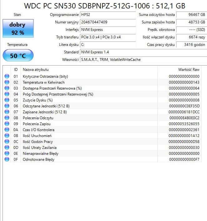Click the status dot for Odnotowane Błędy row
Image resolution: width=207 pixels, height=221 pixels.
click(7, 159)
